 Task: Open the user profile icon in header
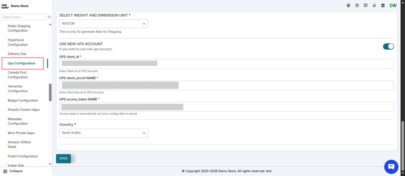(x=348, y=5)
